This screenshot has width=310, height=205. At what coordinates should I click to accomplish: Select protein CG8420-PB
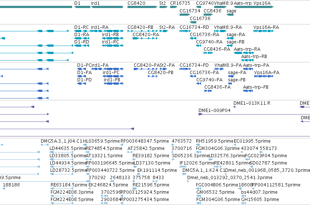153,76
